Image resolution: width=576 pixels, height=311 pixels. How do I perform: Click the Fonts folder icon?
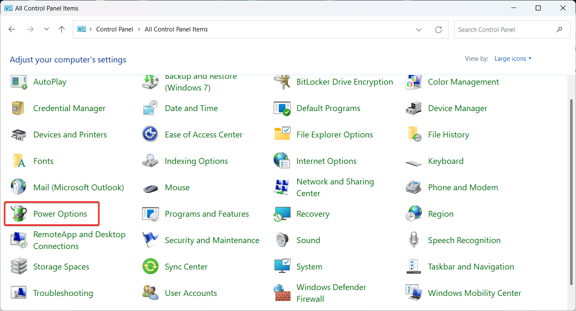click(18, 161)
